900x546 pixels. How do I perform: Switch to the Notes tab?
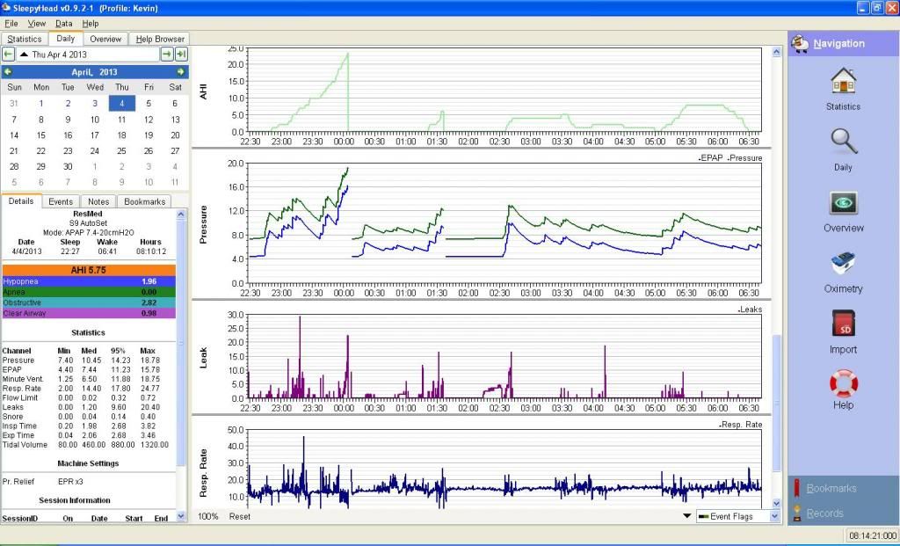[98, 201]
